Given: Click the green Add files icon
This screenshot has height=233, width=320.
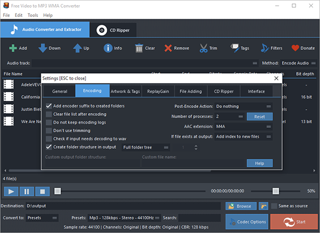Looking at the screenshot, I should pos(13,48).
